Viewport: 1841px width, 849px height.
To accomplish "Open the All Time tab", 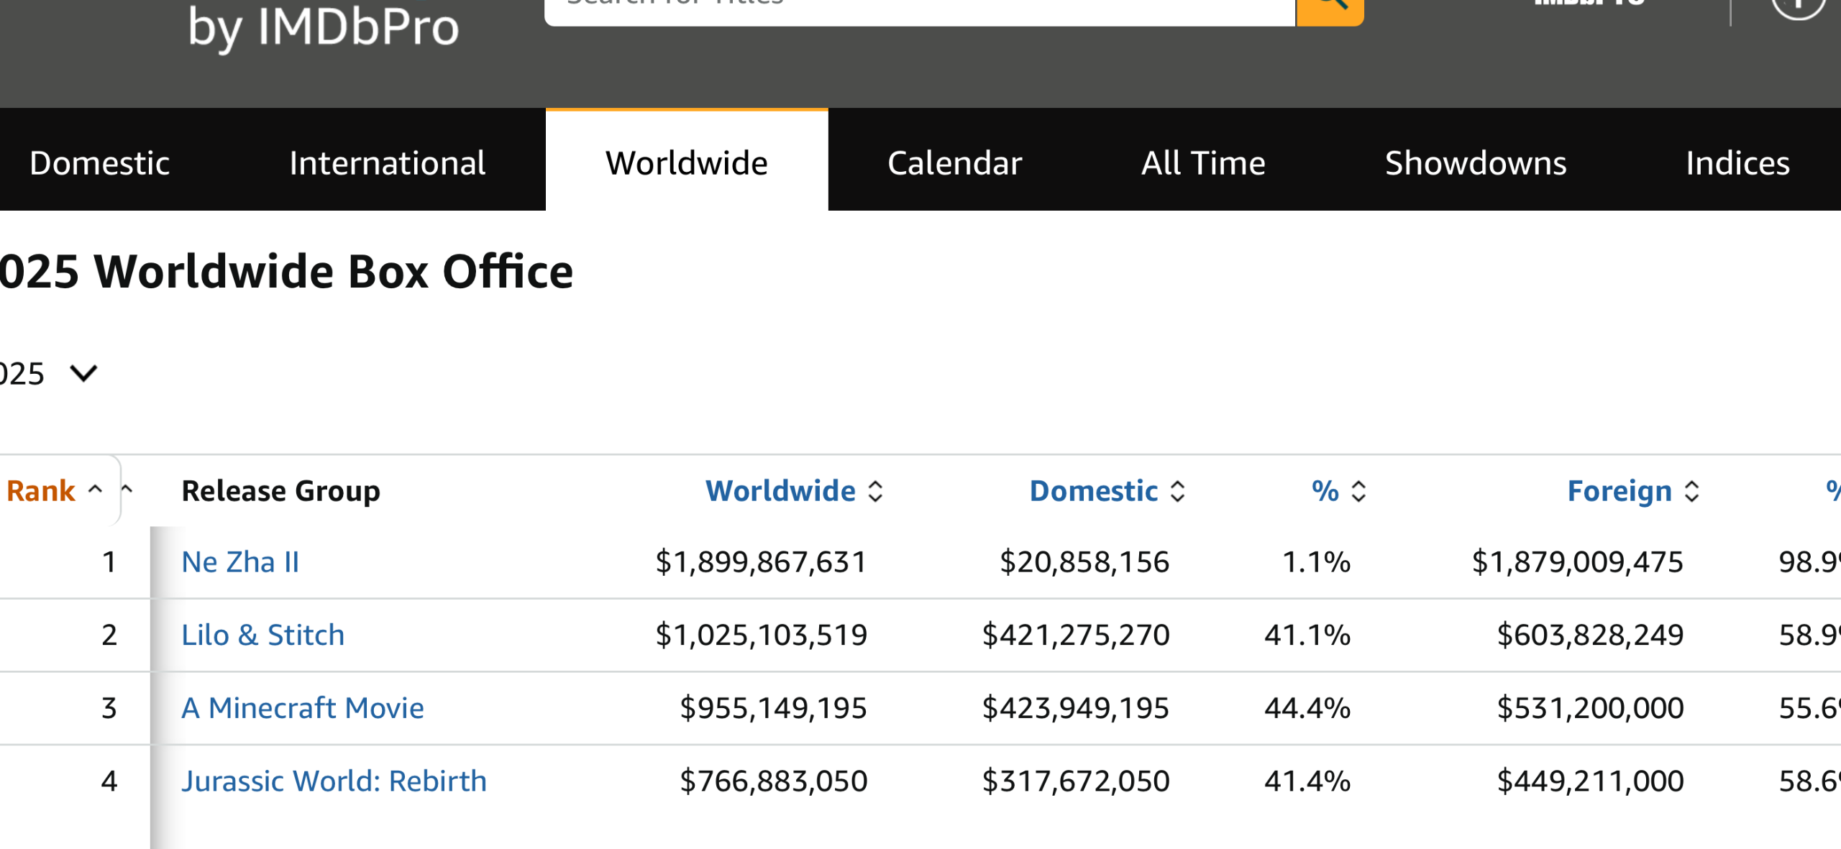I will click(x=1203, y=163).
